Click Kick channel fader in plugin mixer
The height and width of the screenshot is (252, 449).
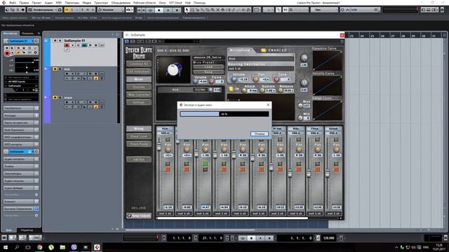[x=159, y=146]
